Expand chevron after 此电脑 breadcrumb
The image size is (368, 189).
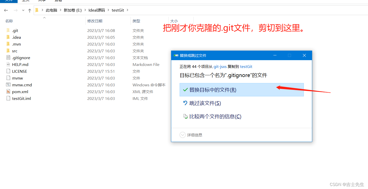pos(60,10)
